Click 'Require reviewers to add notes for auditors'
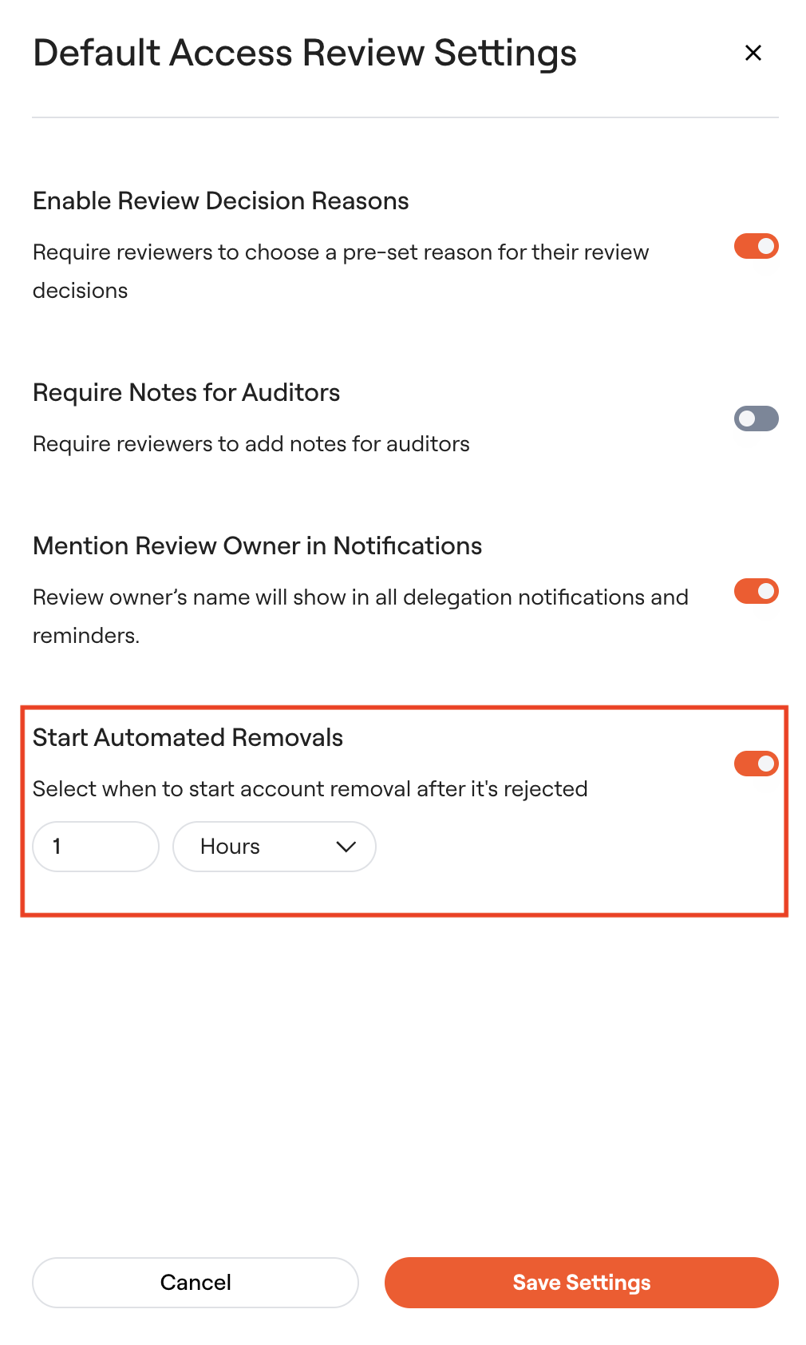 coord(251,444)
